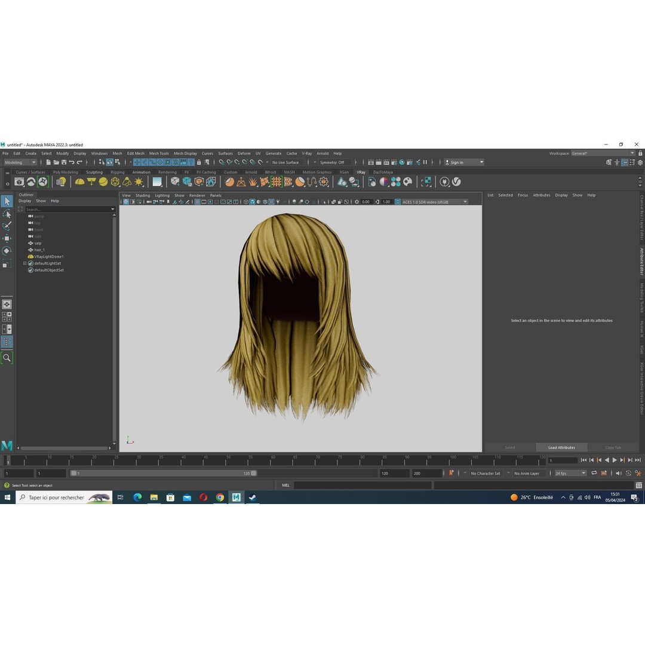Toggle viewport lights lightbulb icon
This screenshot has width=645, height=645.
(x=278, y=202)
